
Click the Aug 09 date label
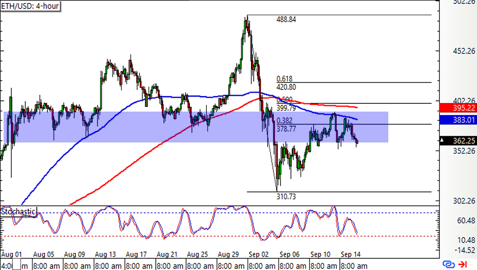tap(75, 254)
